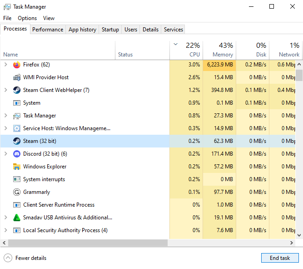Screen dimensions: 303x269
Task: Expand the Firefox (62) process group
Action: (6, 65)
